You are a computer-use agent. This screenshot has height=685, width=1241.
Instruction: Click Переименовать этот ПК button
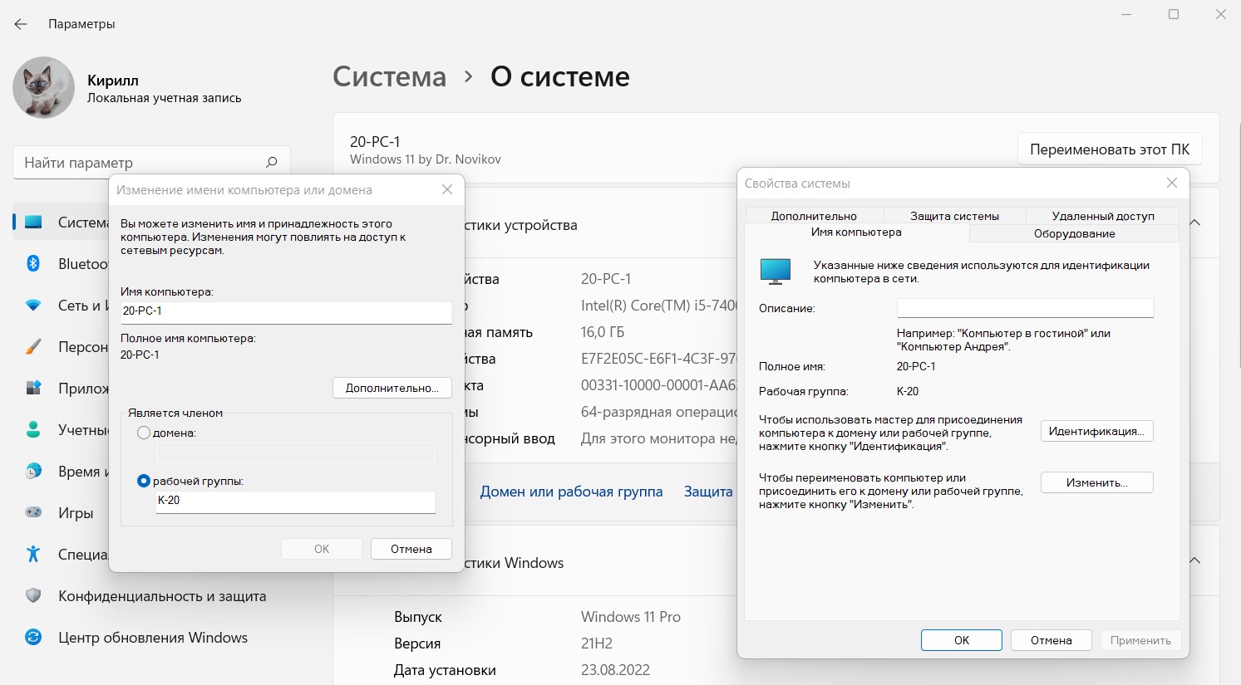coord(1110,149)
